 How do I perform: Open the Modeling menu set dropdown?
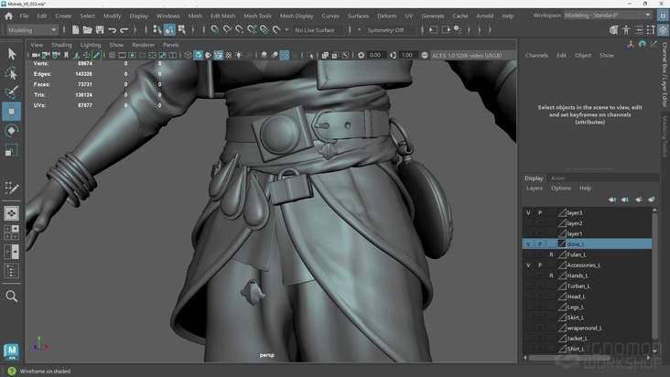click(32, 30)
